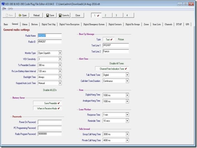Open Call Alert Tone Duration dropdown

click(x=127, y=81)
